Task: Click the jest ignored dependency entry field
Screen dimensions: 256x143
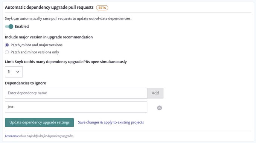Action: pyautogui.click(x=76, y=107)
